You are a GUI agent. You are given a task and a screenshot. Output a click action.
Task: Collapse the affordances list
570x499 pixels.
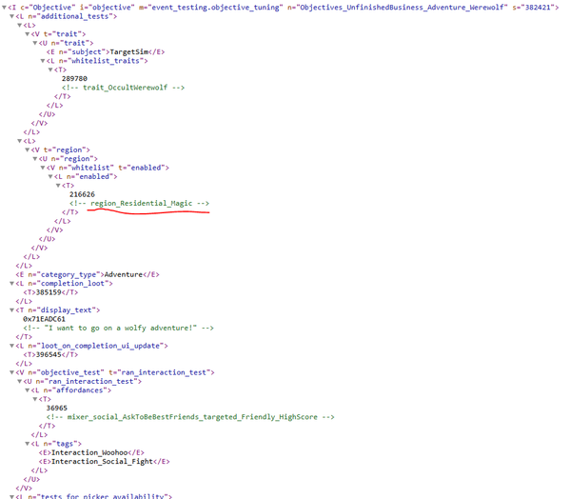click(28, 390)
